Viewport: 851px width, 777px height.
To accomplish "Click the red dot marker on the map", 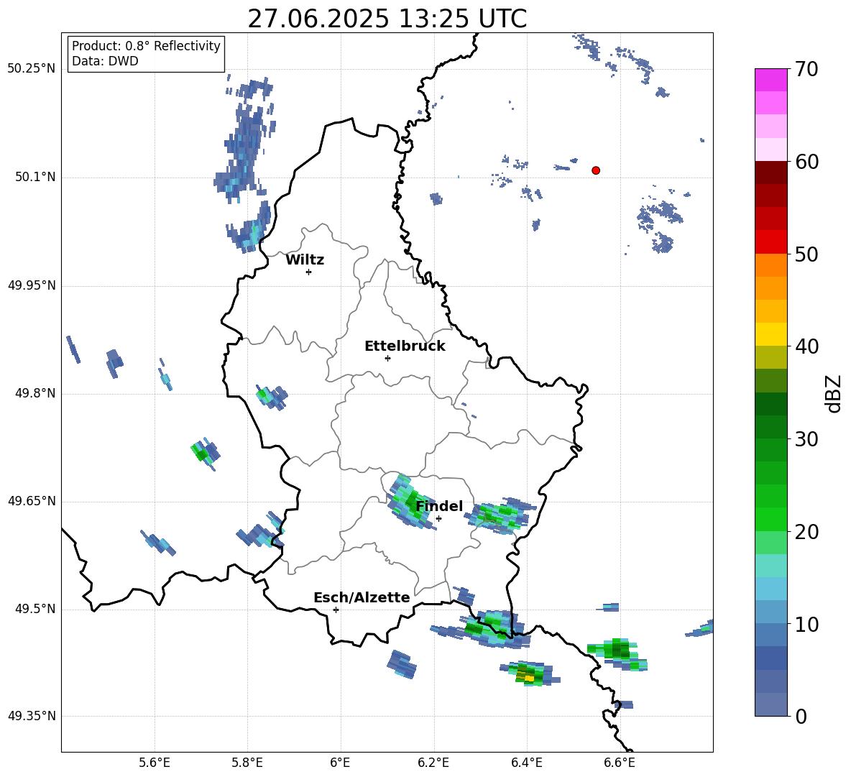I will tap(596, 170).
